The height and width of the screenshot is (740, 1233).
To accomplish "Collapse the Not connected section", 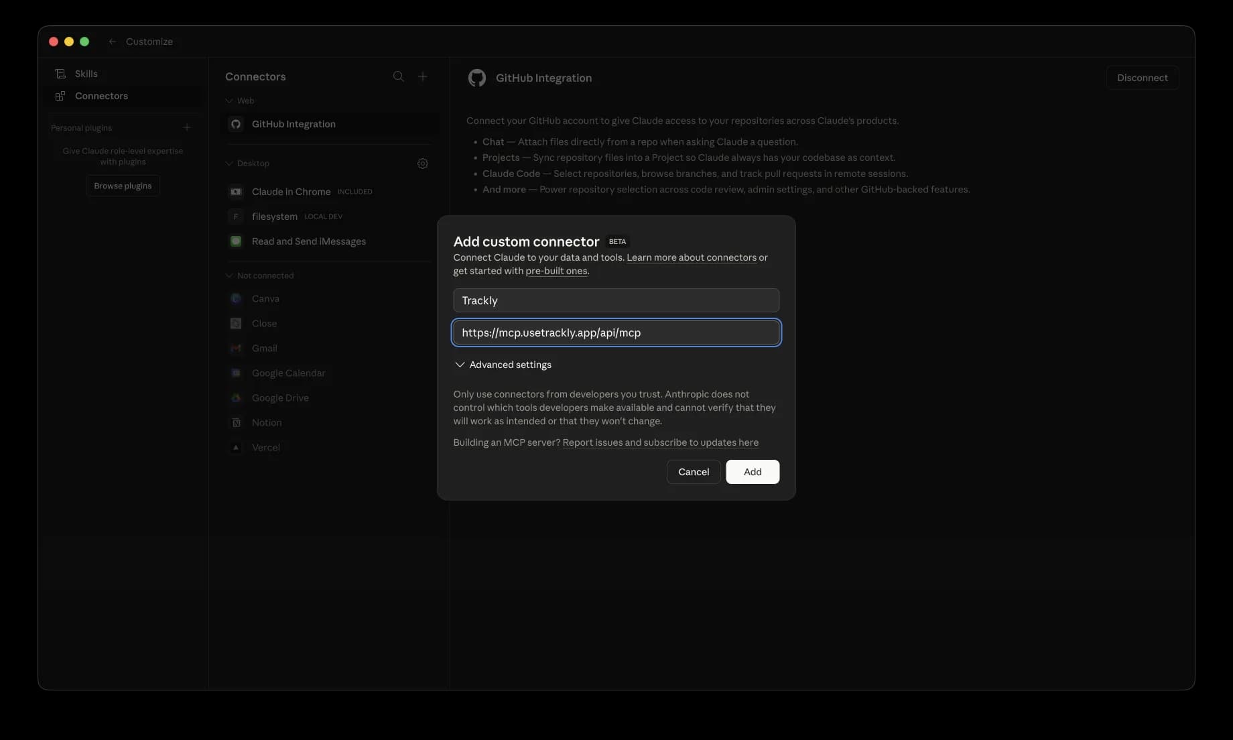I will click(x=229, y=275).
